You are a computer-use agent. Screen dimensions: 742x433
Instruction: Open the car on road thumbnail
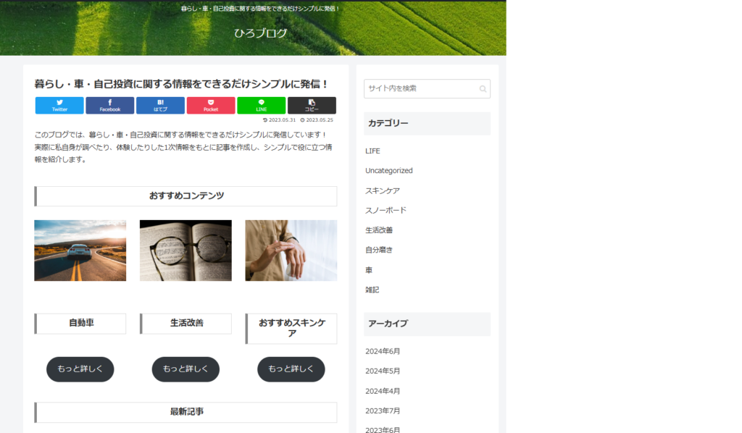[x=80, y=251]
